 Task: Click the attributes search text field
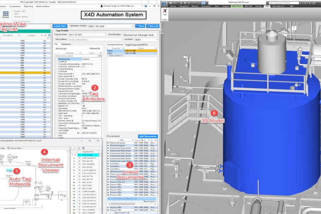pos(77,56)
